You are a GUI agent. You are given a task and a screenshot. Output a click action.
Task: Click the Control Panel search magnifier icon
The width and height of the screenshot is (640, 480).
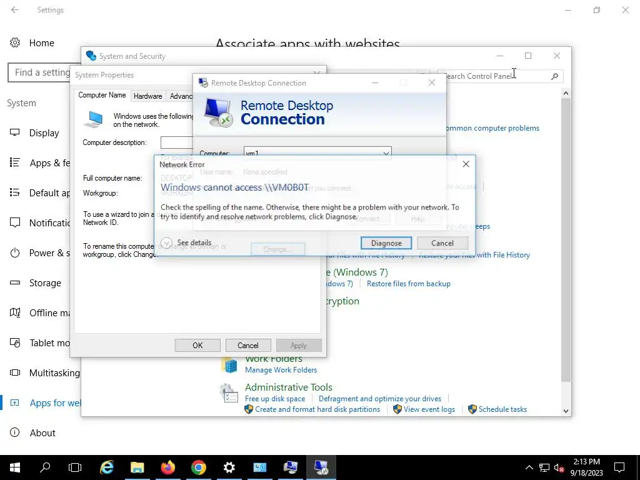coord(555,76)
